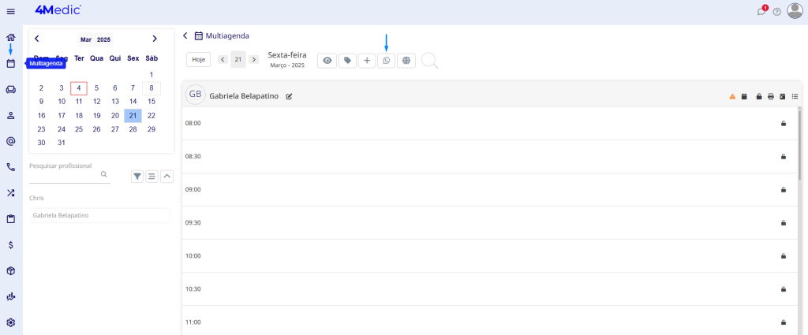Toggle lock for 10:00 slot
Image resolution: width=808 pixels, height=335 pixels.
pos(784,255)
